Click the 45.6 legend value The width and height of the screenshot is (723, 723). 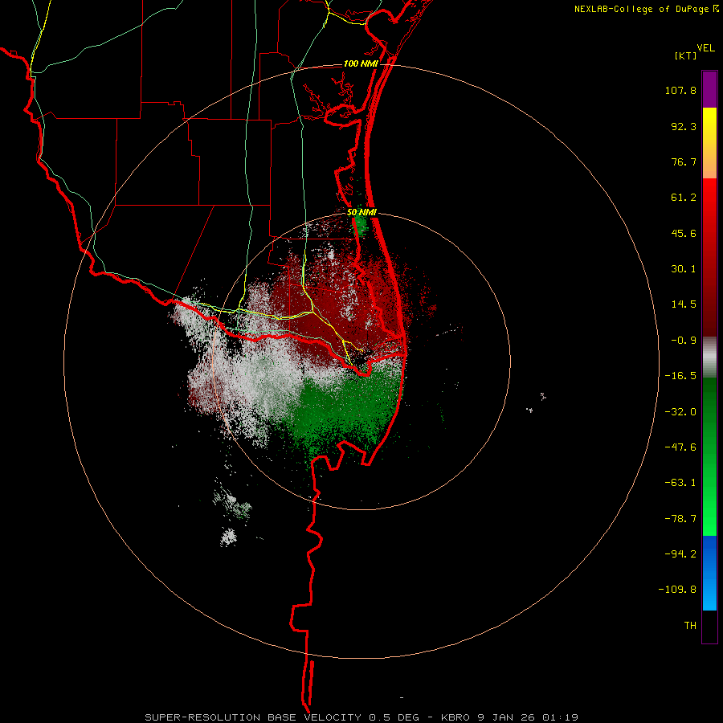point(684,233)
